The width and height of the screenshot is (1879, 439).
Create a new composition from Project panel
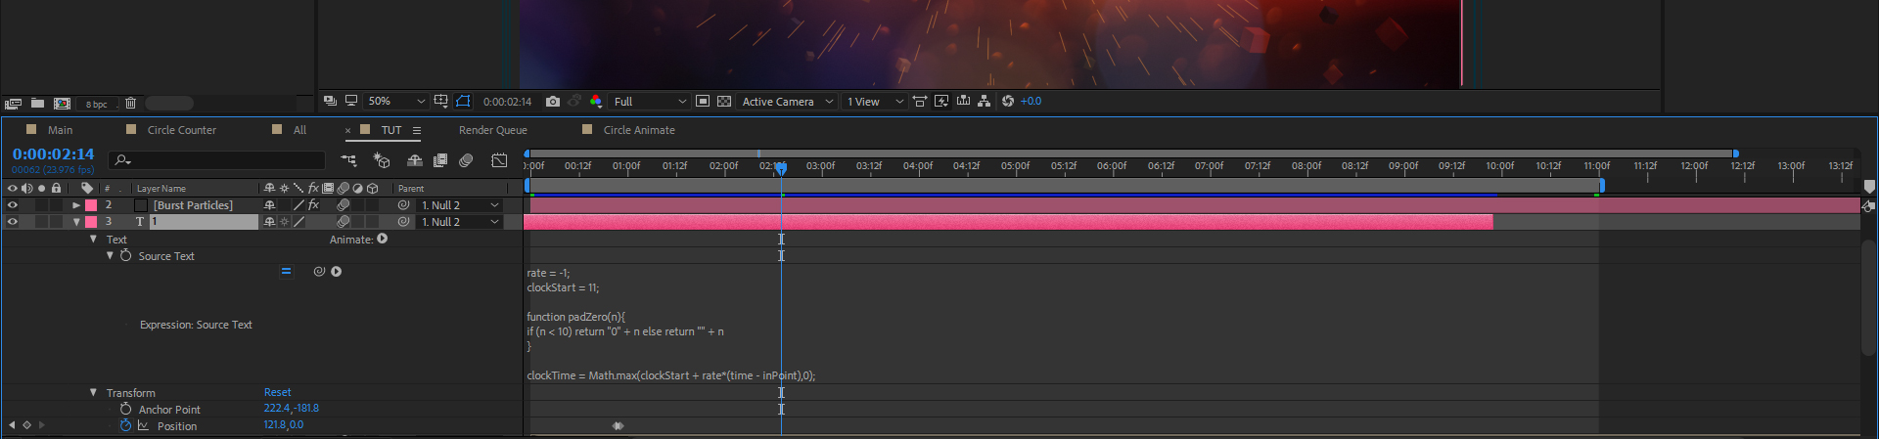62,103
